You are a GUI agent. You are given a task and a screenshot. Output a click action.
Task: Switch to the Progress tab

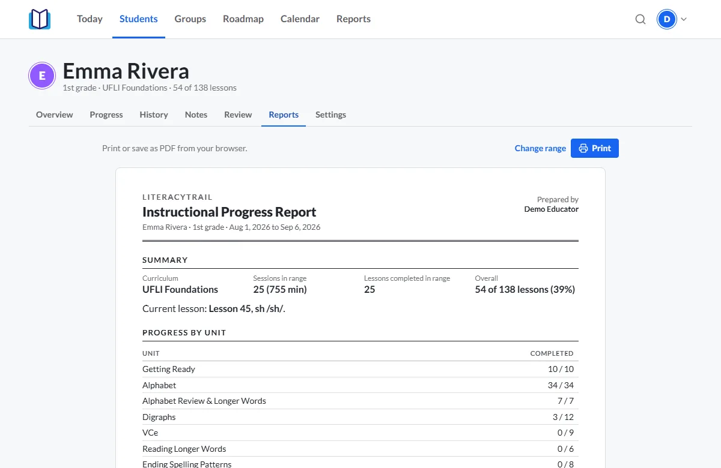(106, 115)
